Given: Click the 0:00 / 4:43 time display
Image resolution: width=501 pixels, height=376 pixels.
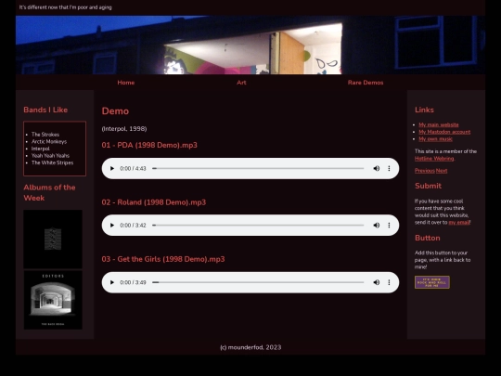Looking at the screenshot, I should [133, 168].
